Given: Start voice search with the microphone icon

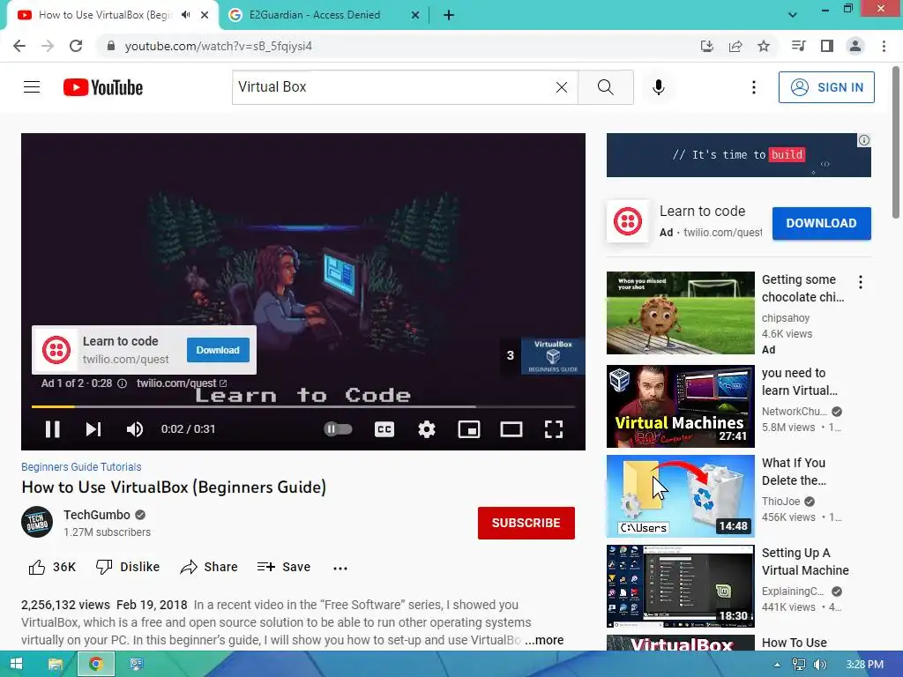Looking at the screenshot, I should coord(658,87).
